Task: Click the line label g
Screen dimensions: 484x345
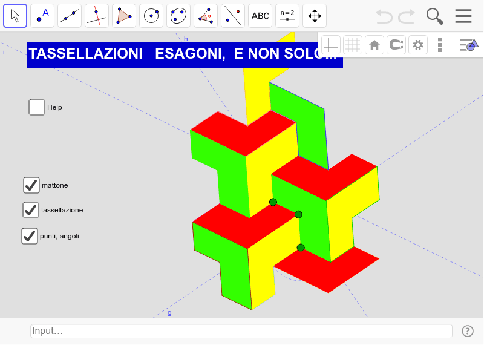Action: [169, 313]
